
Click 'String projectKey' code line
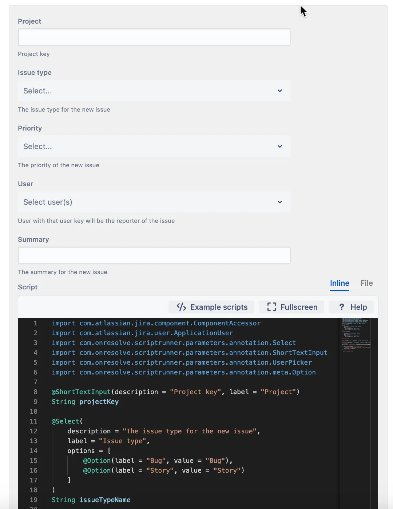point(85,402)
